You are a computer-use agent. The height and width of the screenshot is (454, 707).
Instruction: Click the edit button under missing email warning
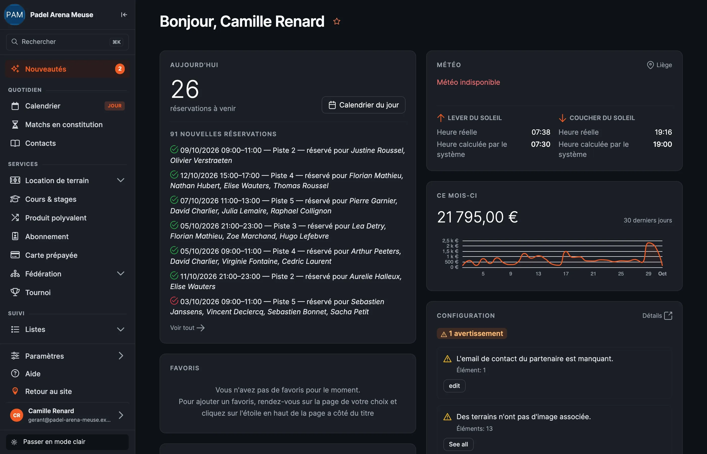pyautogui.click(x=454, y=386)
